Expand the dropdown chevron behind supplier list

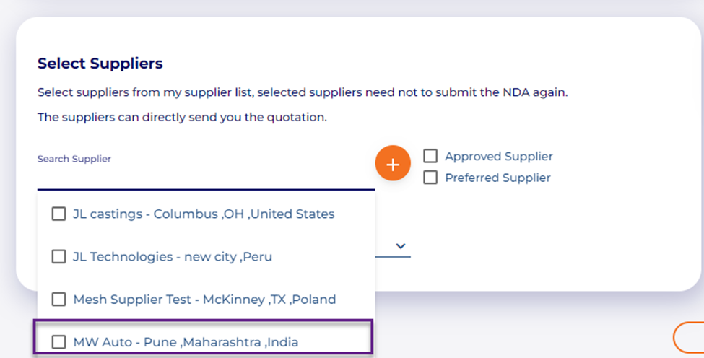[x=401, y=246]
